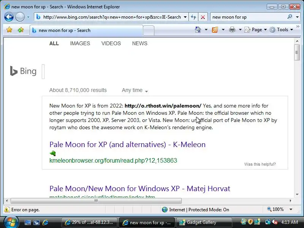The height and width of the screenshot is (228, 304).
Task: Open 'Pale Moon for XP (and alternatives) - K-Meleon' link
Action: 127,145
